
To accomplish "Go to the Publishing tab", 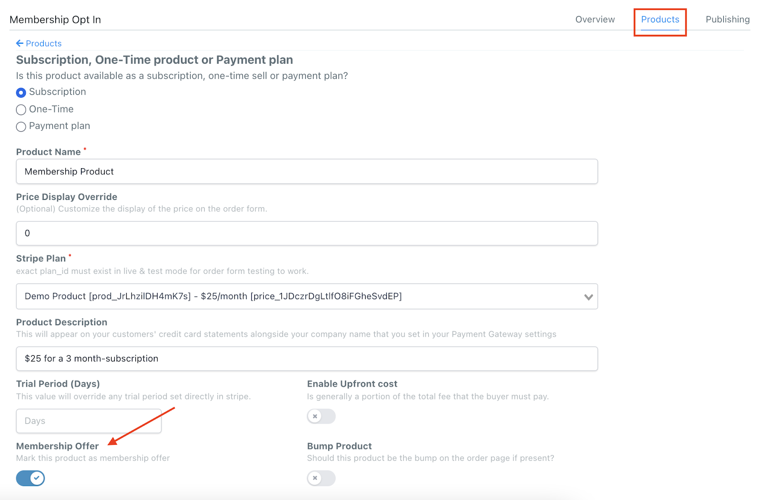I will point(727,20).
